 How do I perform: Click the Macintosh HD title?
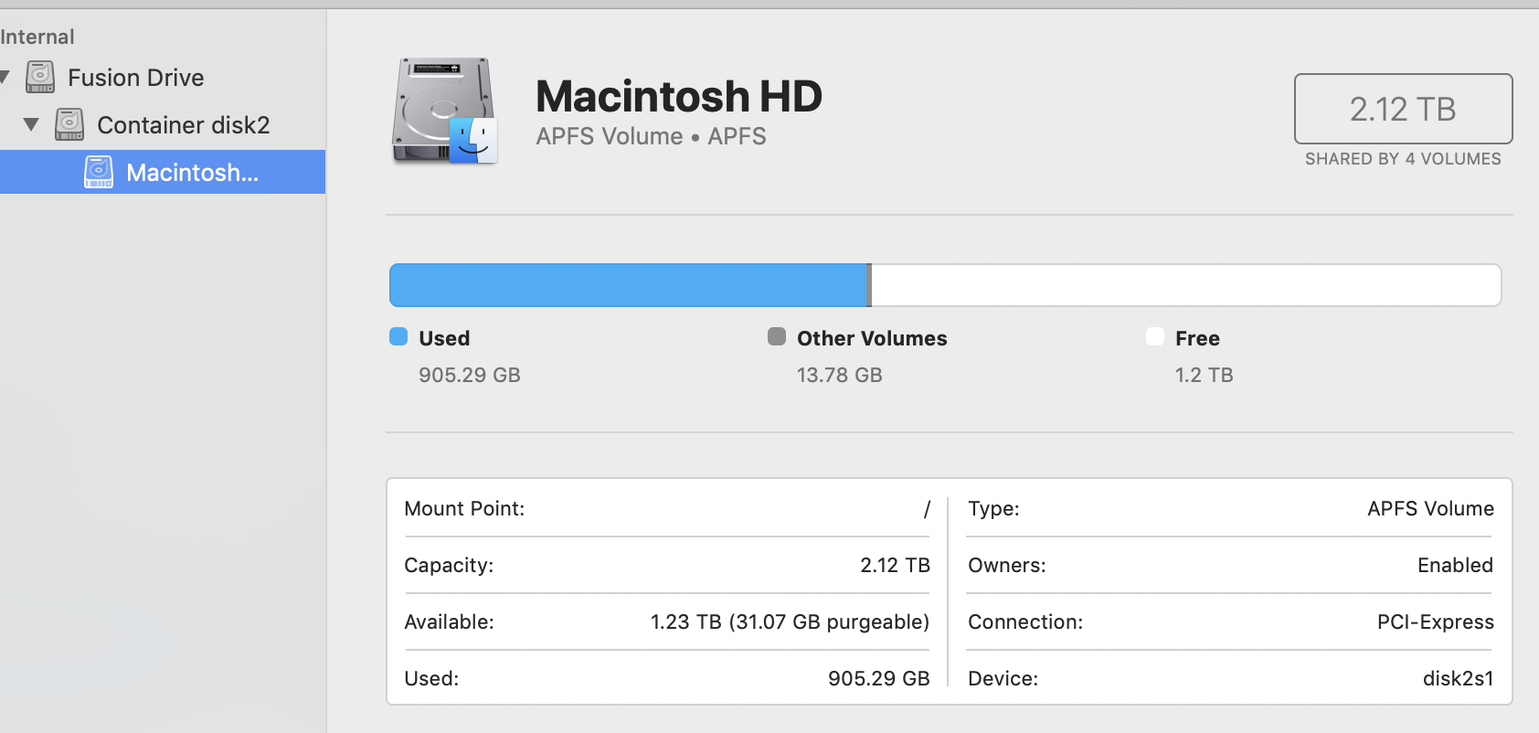[679, 96]
